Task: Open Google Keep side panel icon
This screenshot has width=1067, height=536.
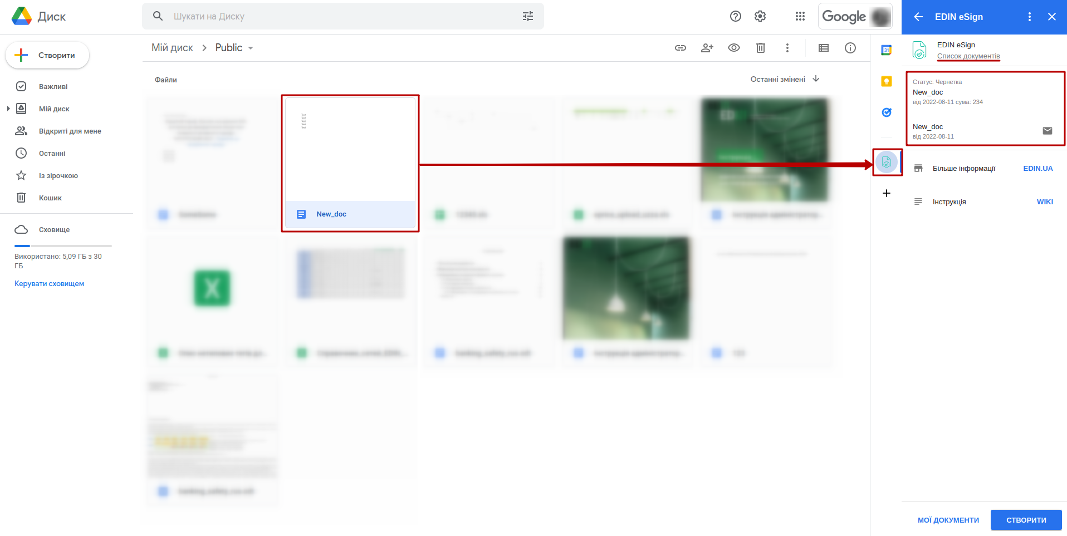Action: (887, 81)
